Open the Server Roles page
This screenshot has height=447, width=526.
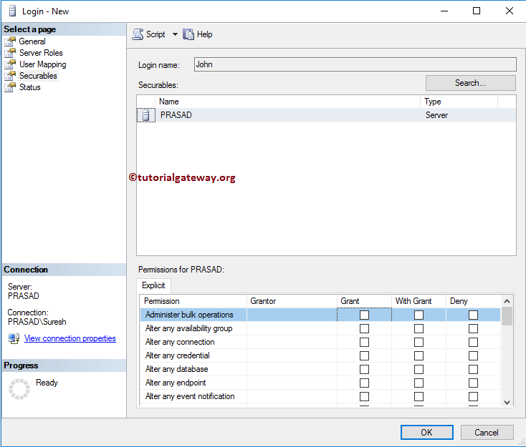tap(41, 53)
